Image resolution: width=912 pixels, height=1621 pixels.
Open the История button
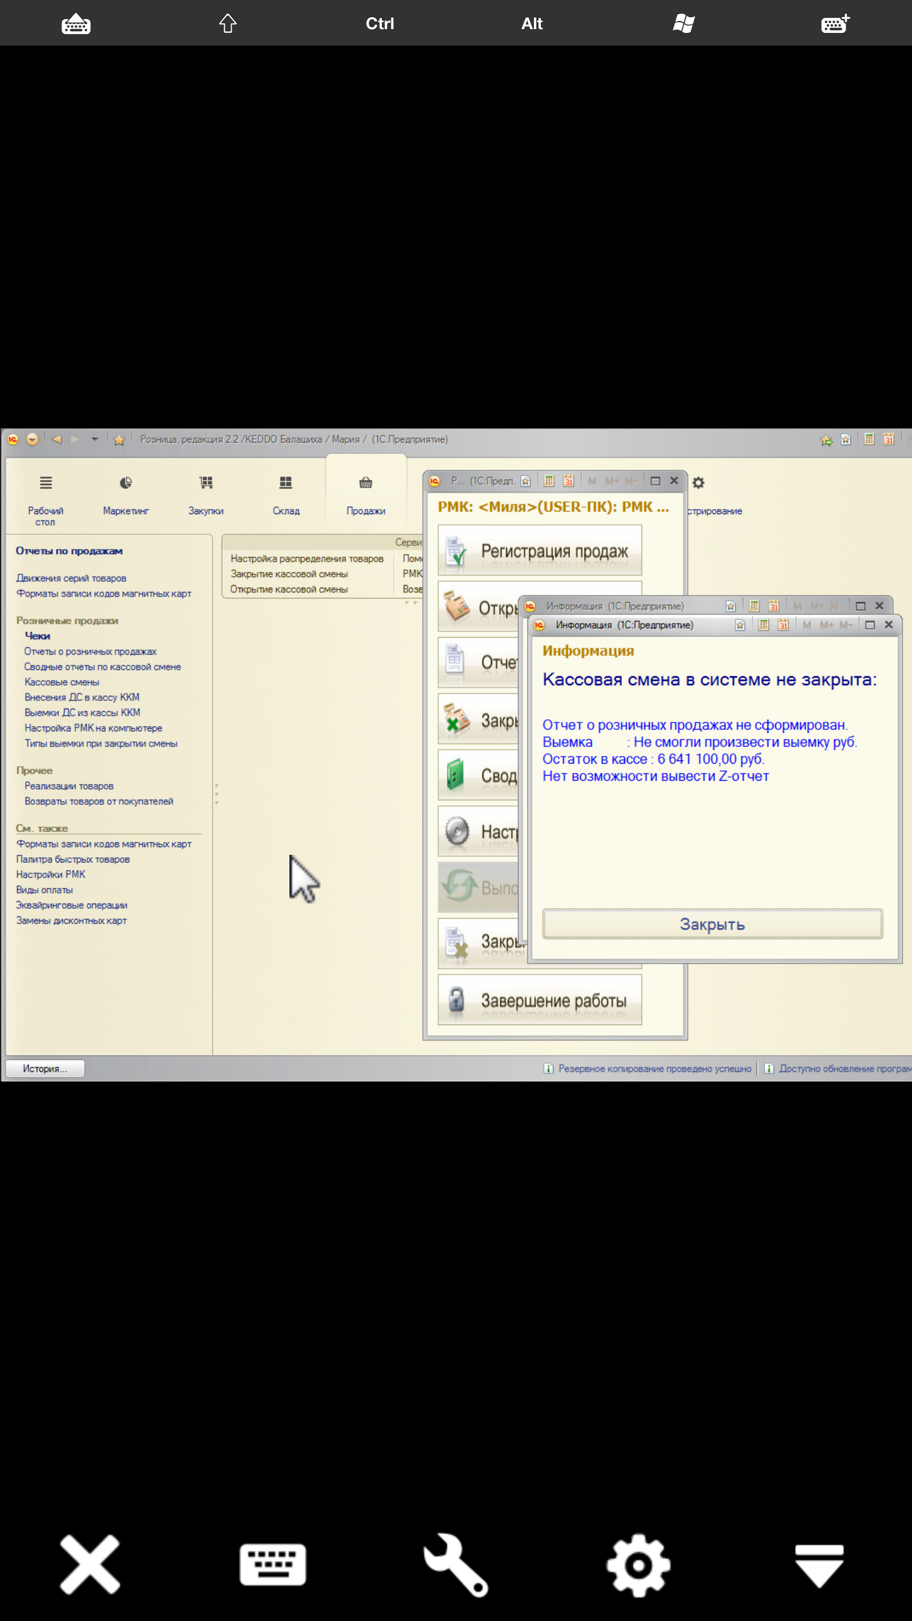click(x=44, y=1069)
